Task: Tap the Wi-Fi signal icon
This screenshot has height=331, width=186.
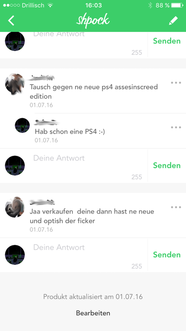Action: point(50,5)
